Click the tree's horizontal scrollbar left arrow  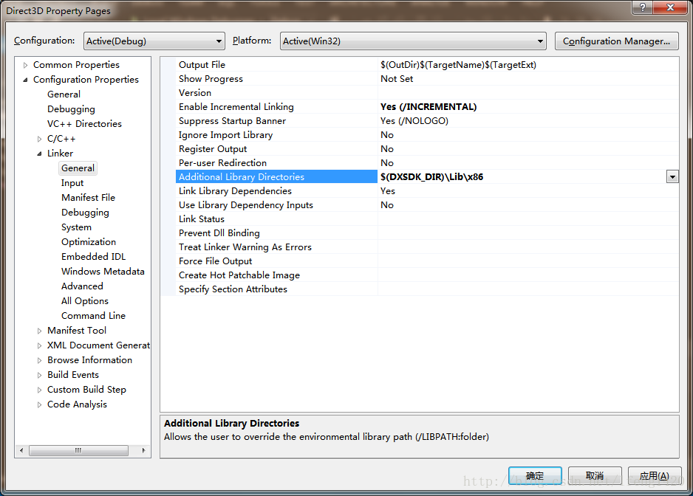[21, 450]
